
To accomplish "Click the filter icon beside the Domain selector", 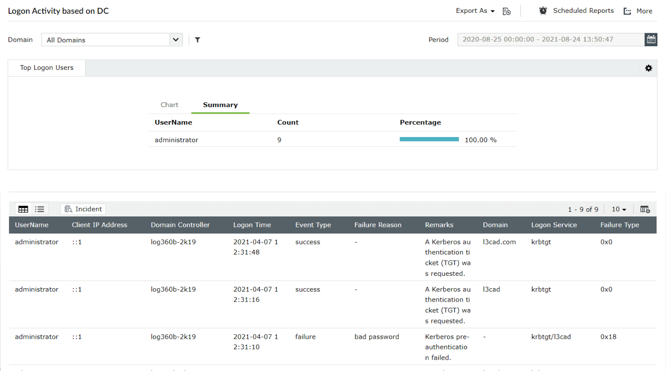I will pos(197,40).
